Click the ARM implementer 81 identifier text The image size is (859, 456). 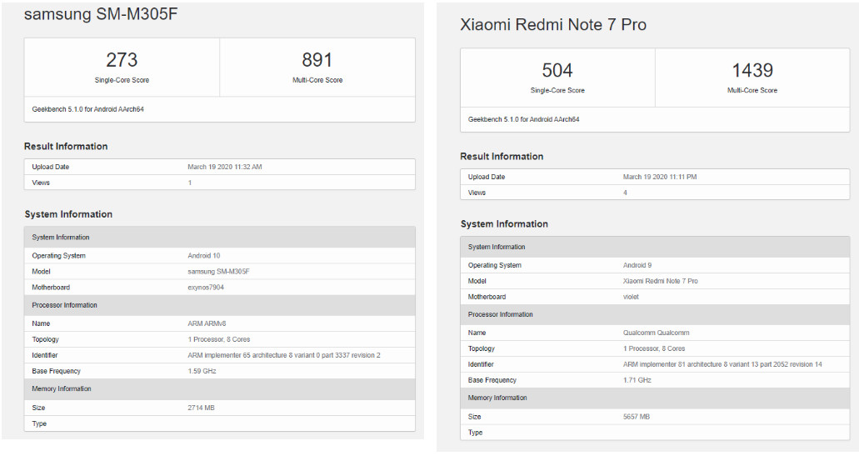(x=722, y=364)
